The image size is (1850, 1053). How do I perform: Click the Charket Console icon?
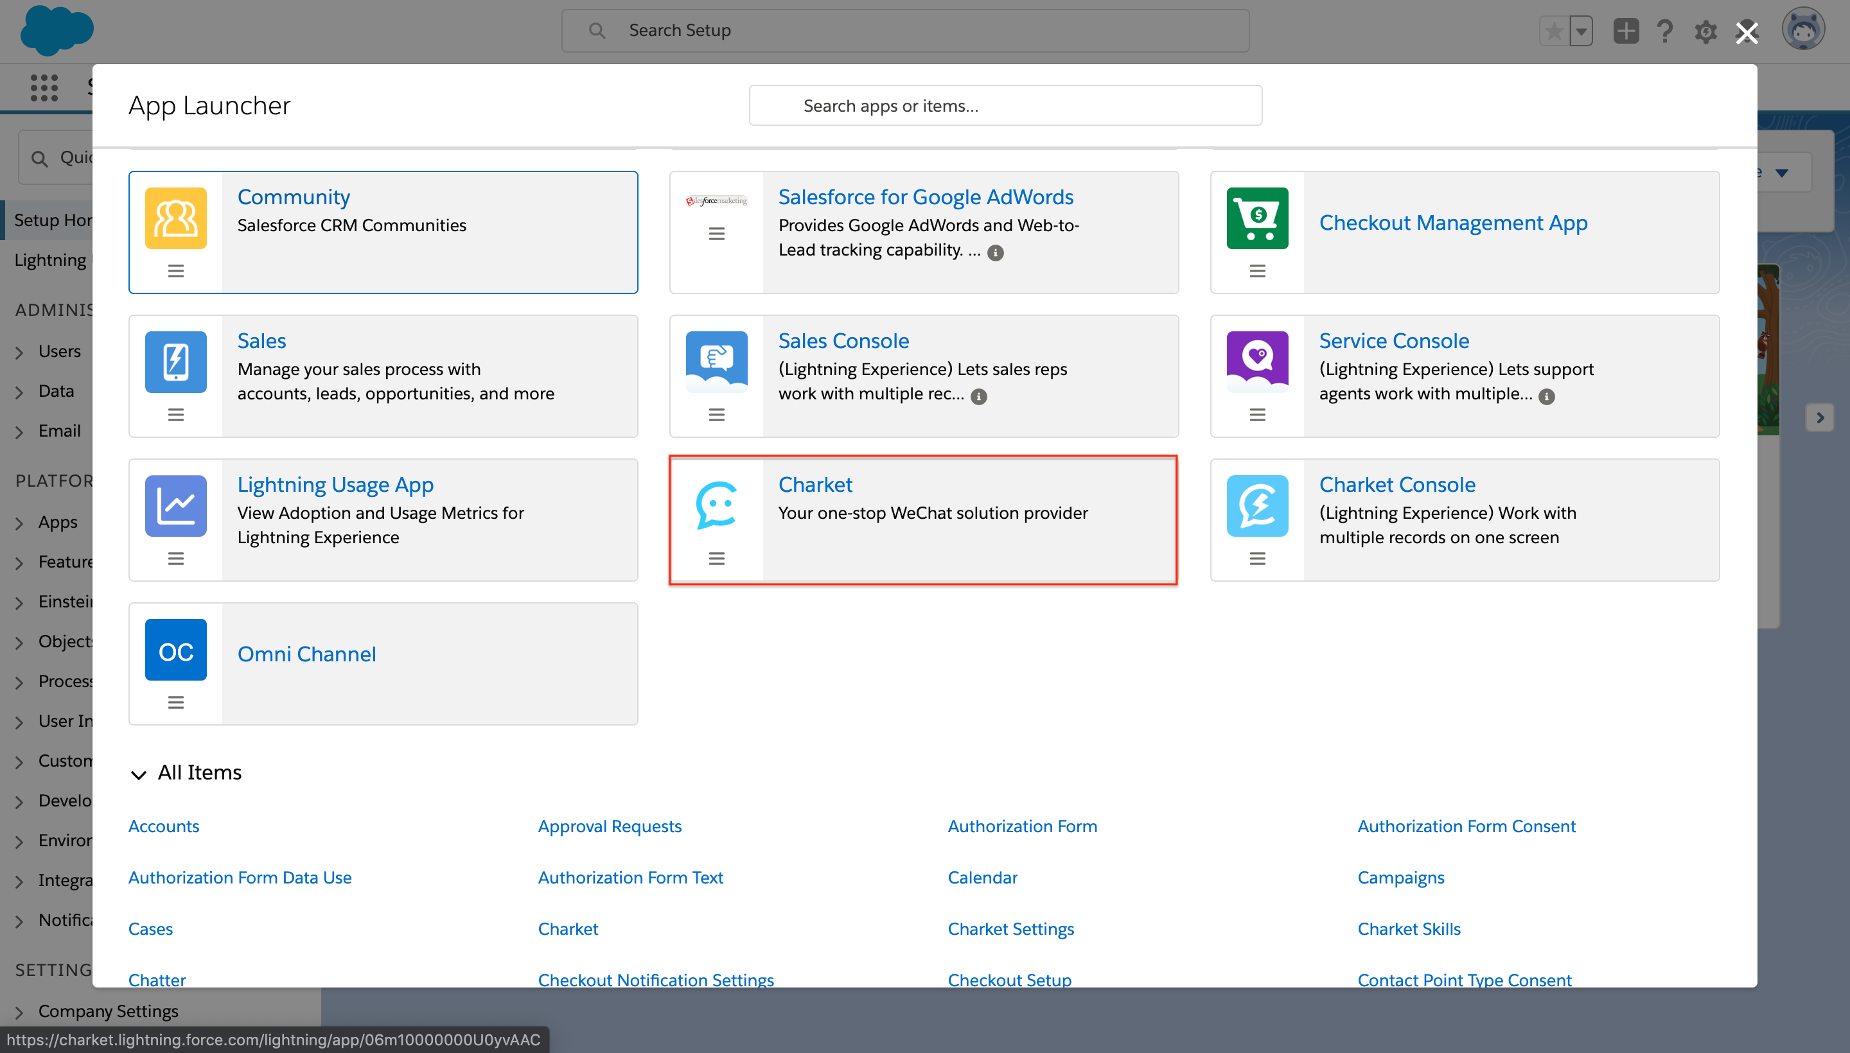1258,505
